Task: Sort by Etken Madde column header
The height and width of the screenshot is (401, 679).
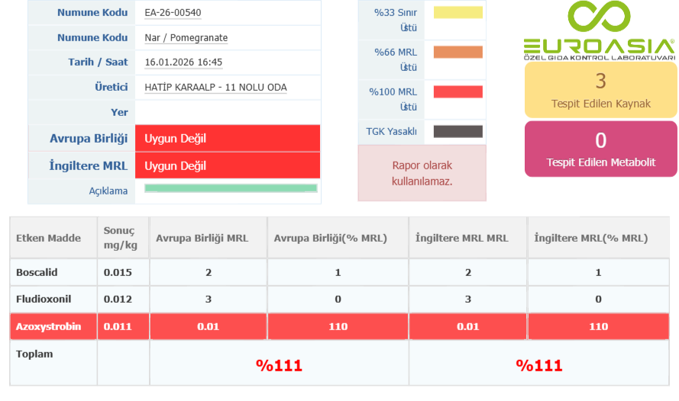Action: pyautogui.click(x=48, y=238)
